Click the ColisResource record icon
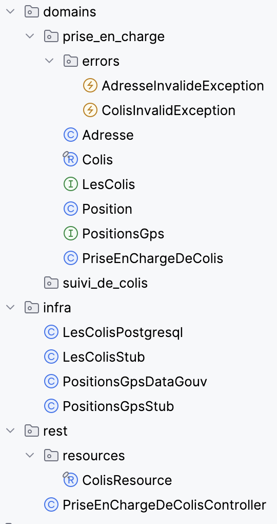 coord(70,479)
